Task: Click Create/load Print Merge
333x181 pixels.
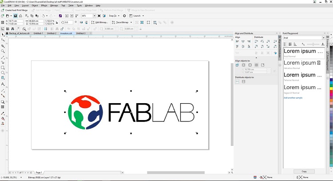Action: click(14, 10)
